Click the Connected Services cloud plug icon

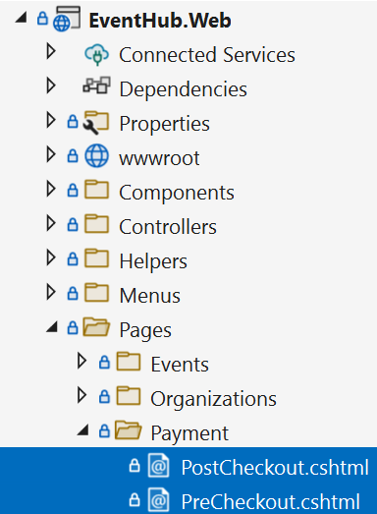click(x=96, y=54)
